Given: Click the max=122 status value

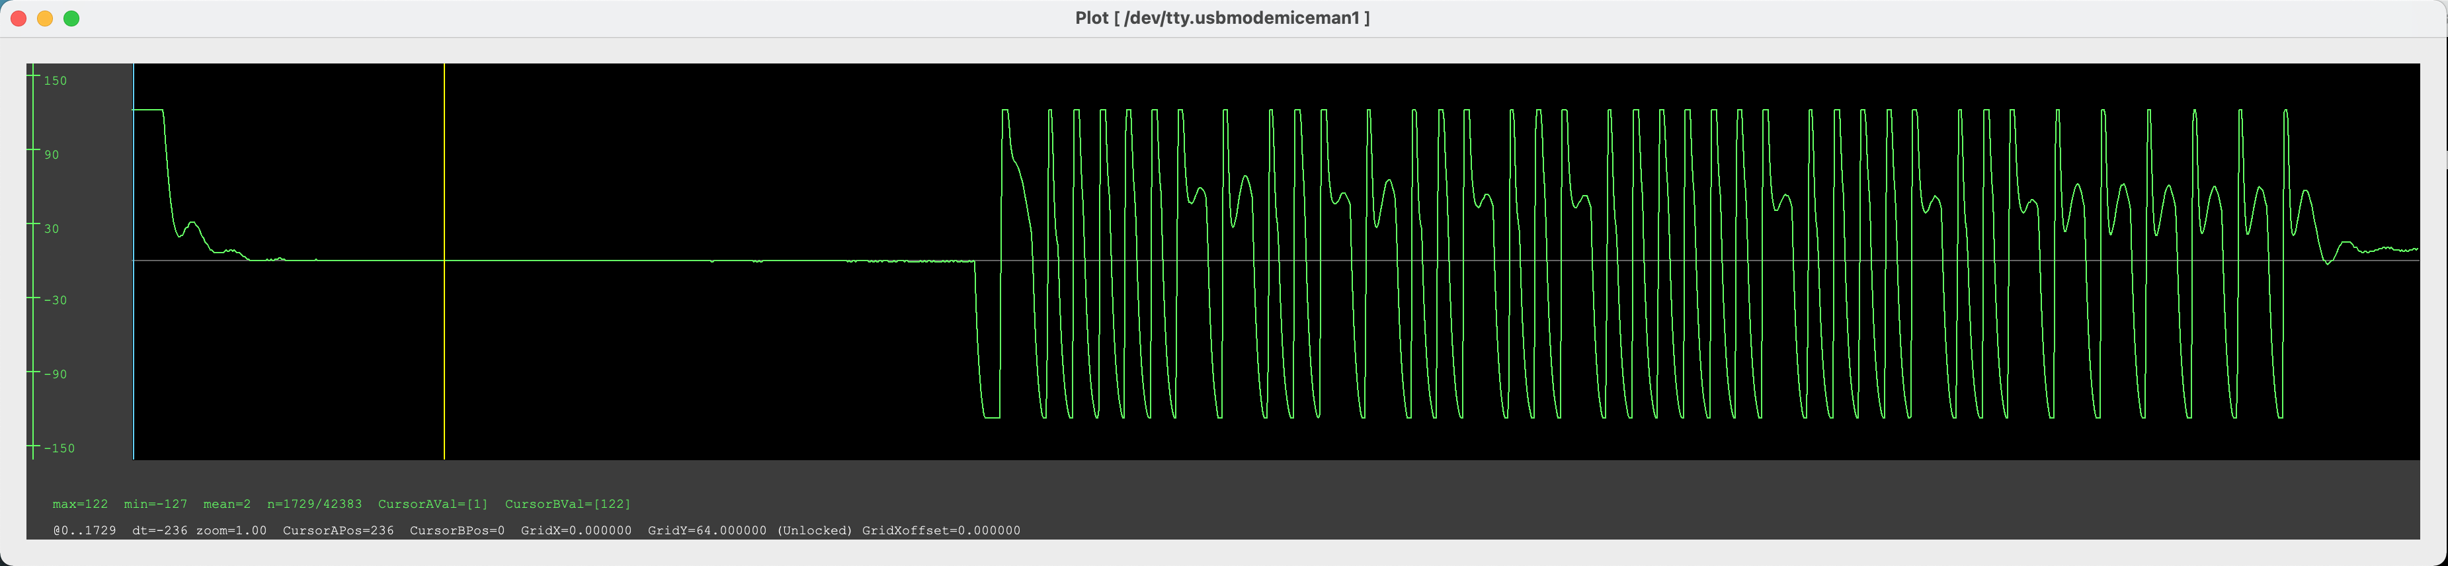Looking at the screenshot, I should point(80,505).
